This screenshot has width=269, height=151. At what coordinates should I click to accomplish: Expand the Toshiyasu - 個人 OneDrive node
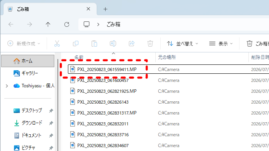[x=7, y=86]
